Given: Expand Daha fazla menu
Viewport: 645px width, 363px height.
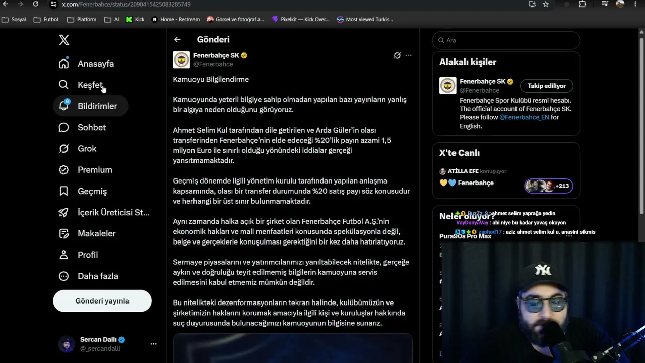Looking at the screenshot, I should pyautogui.click(x=88, y=276).
